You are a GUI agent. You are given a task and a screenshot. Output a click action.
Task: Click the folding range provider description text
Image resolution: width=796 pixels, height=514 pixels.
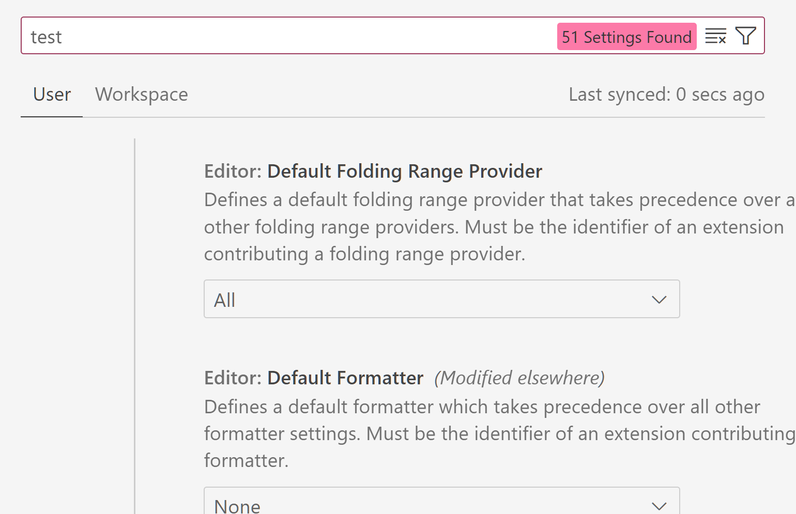point(465,226)
